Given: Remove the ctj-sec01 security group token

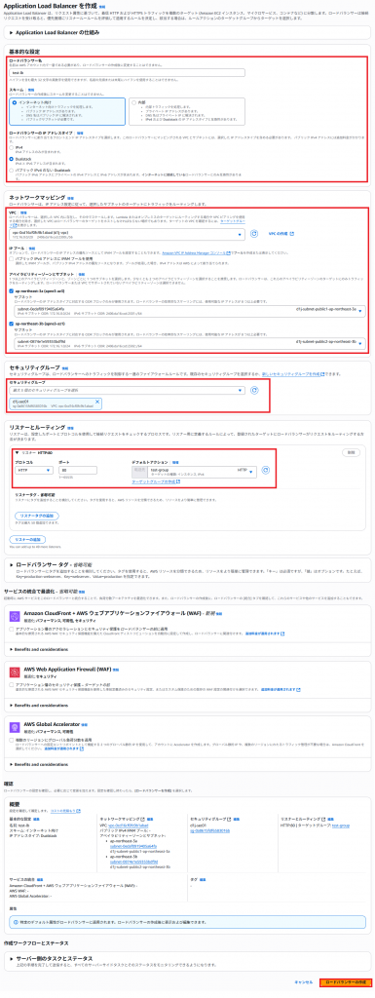Looking at the screenshot, I should point(97,402).
